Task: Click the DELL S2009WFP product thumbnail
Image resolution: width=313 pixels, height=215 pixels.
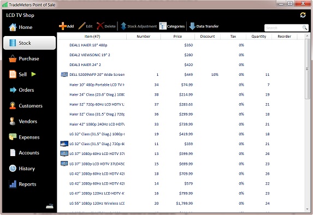Action: 64,75
